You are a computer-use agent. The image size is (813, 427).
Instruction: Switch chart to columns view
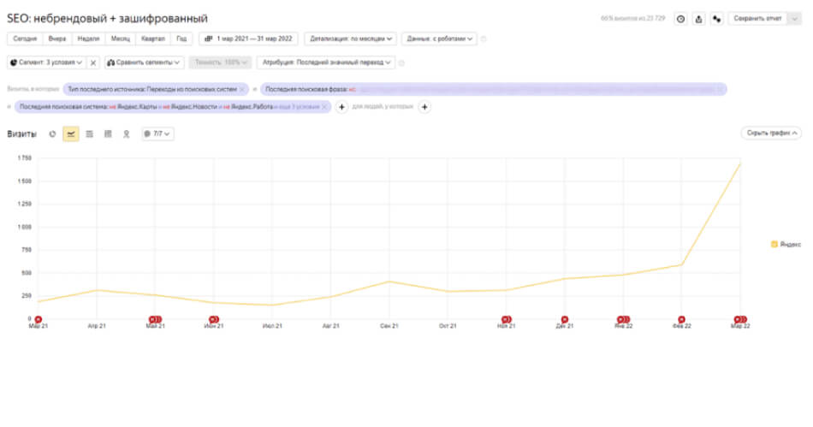pyautogui.click(x=108, y=133)
